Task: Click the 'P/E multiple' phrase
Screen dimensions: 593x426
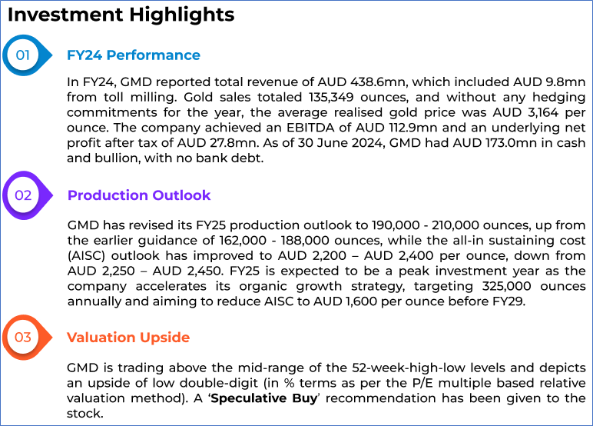Action: point(452,383)
